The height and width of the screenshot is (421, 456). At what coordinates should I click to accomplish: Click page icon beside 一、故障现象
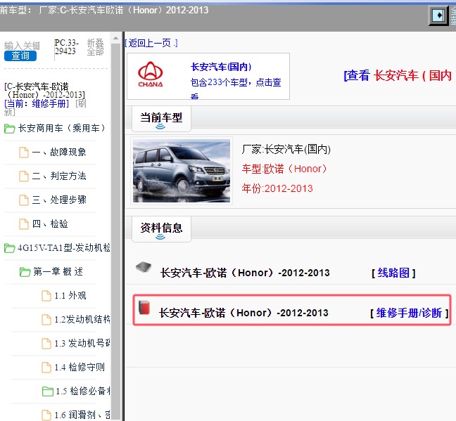point(24,153)
